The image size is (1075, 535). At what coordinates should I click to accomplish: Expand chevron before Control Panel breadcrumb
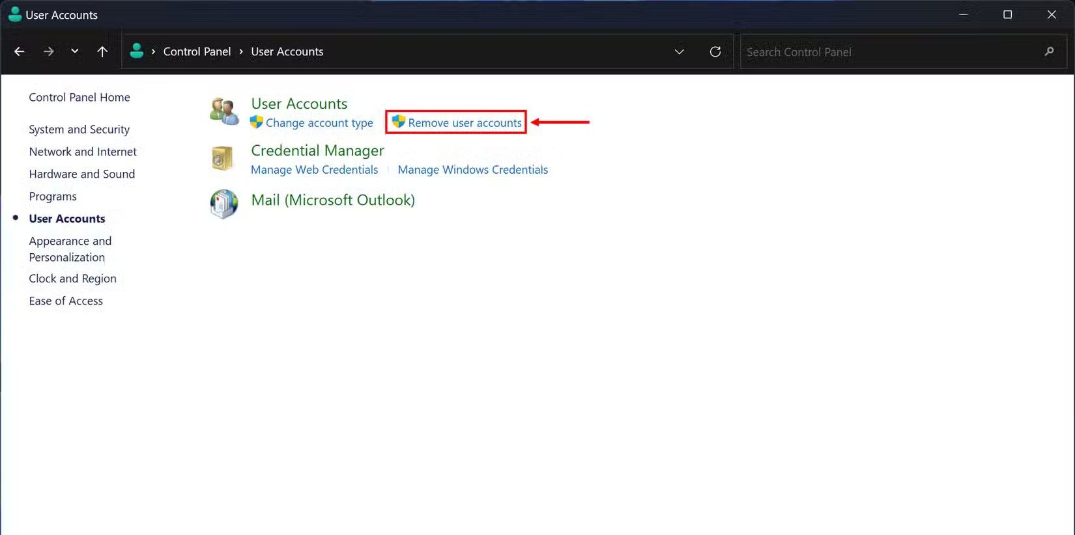coord(153,51)
